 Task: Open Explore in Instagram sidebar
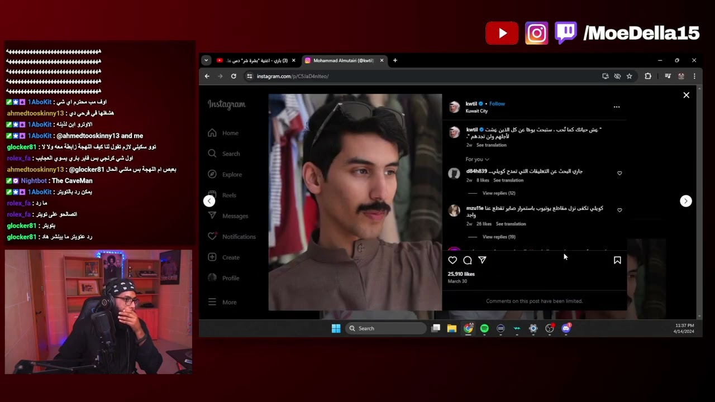(225, 174)
